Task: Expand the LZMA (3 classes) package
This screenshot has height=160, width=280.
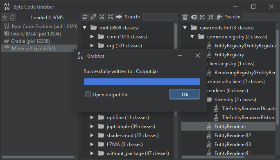Action: click(92, 144)
